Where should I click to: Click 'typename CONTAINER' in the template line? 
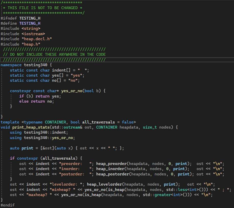[45, 122]
